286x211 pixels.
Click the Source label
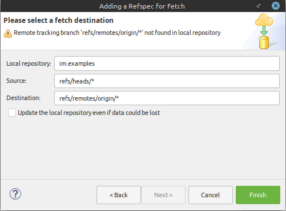(17, 81)
